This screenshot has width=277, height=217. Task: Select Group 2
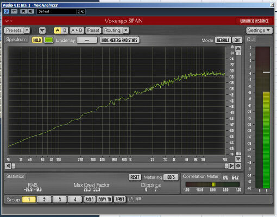click(x=45, y=200)
